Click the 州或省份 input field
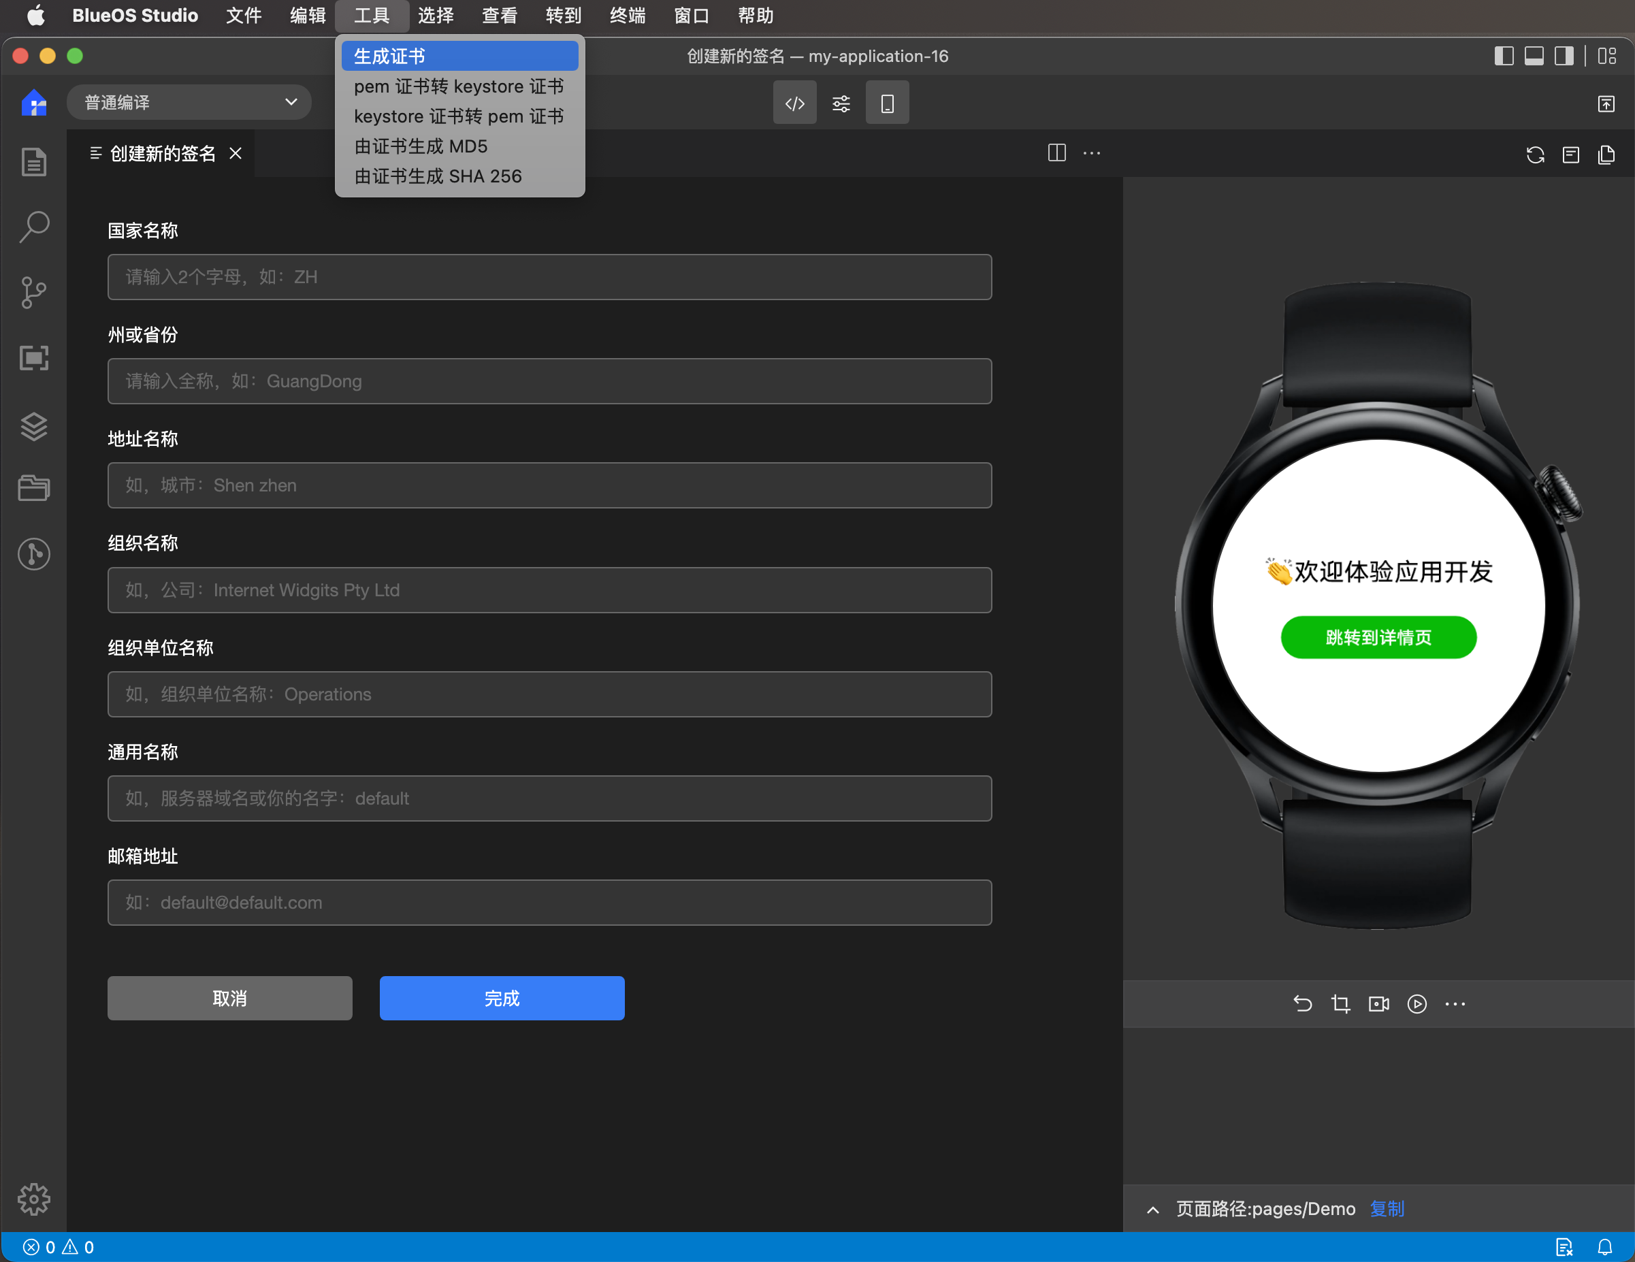The width and height of the screenshot is (1635, 1262). coord(549,381)
